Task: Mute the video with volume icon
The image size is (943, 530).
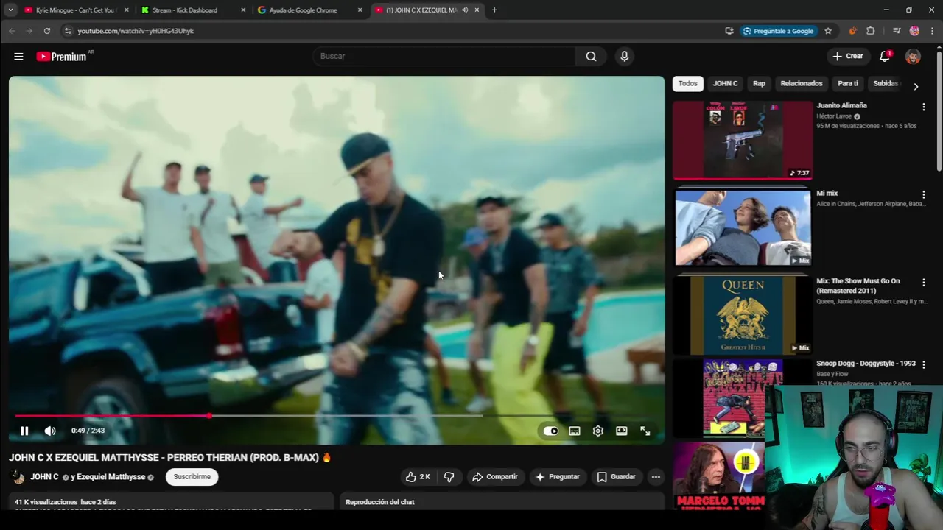Action: pyautogui.click(x=49, y=431)
